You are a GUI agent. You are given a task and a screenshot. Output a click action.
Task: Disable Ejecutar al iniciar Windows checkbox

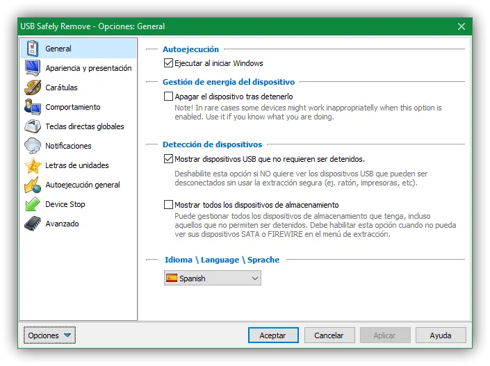[x=168, y=63]
